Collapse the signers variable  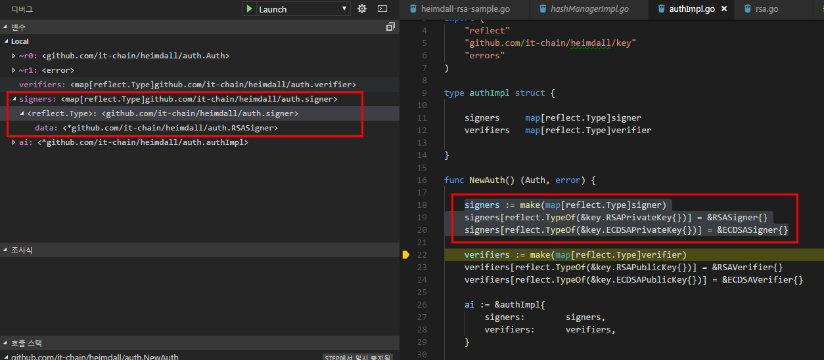pyautogui.click(x=14, y=99)
